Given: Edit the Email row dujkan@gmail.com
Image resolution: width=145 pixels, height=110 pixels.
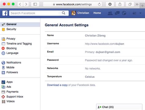Looking at the screenshot, I should (95, 52).
